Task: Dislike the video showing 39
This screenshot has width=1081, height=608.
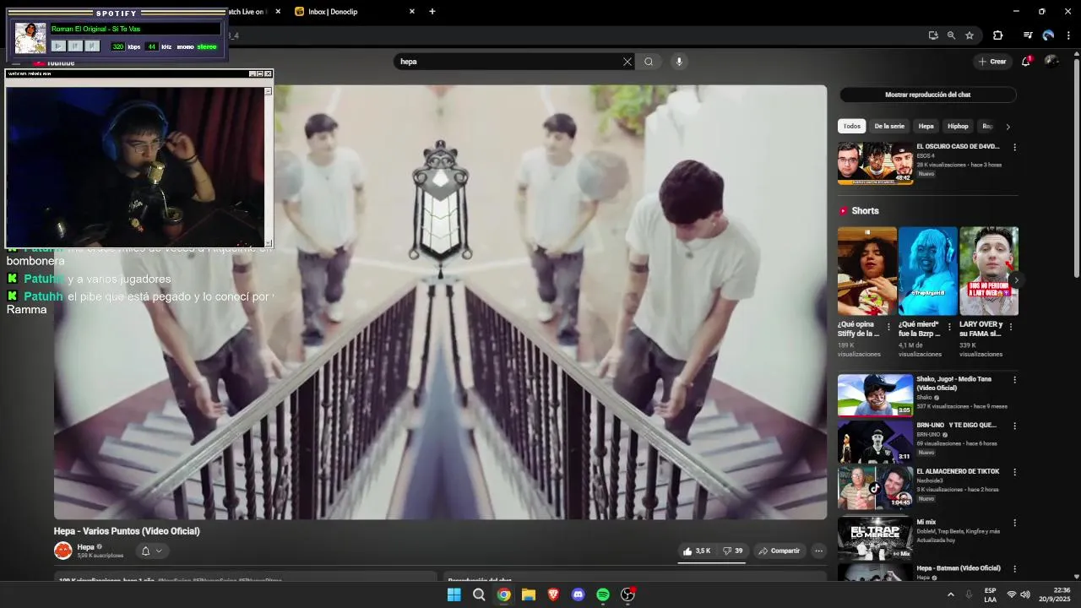Action: 732,551
